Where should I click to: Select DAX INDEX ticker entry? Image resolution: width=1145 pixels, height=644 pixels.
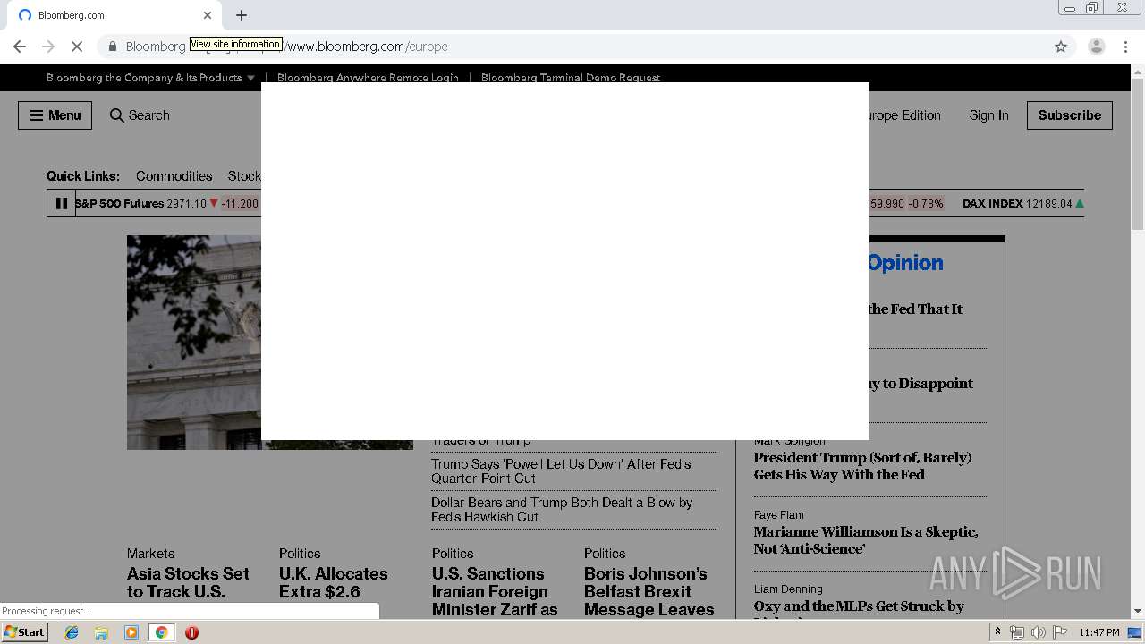click(1022, 203)
